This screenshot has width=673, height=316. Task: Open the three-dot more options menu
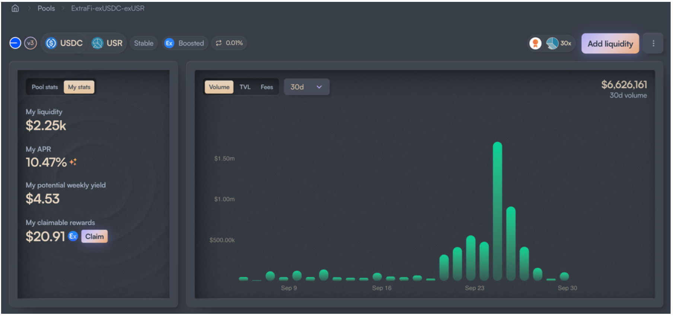point(653,43)
